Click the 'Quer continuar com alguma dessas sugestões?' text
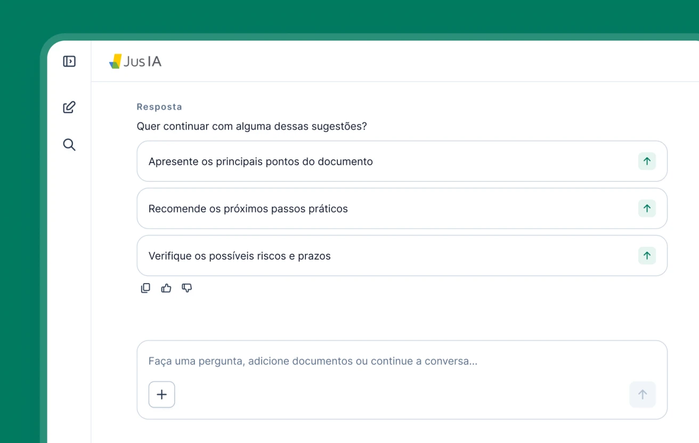Screen dimensions: 699x443 (251, 126)
